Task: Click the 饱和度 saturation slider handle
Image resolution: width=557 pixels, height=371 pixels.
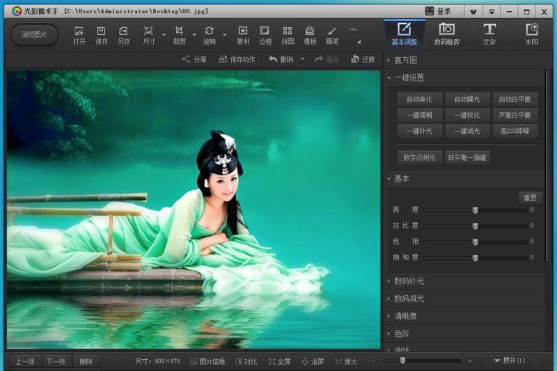Action: (476, 258)
